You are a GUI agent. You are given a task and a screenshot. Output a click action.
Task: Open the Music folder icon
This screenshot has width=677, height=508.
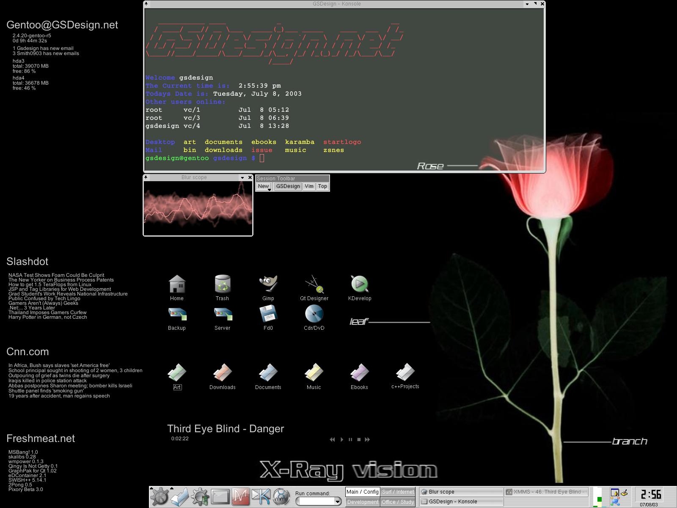pyautogui.click(x=314, y=376)
